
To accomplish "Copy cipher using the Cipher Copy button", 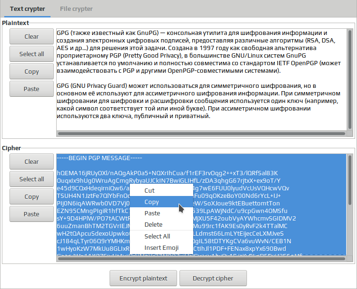I will [x=32, y=196].
